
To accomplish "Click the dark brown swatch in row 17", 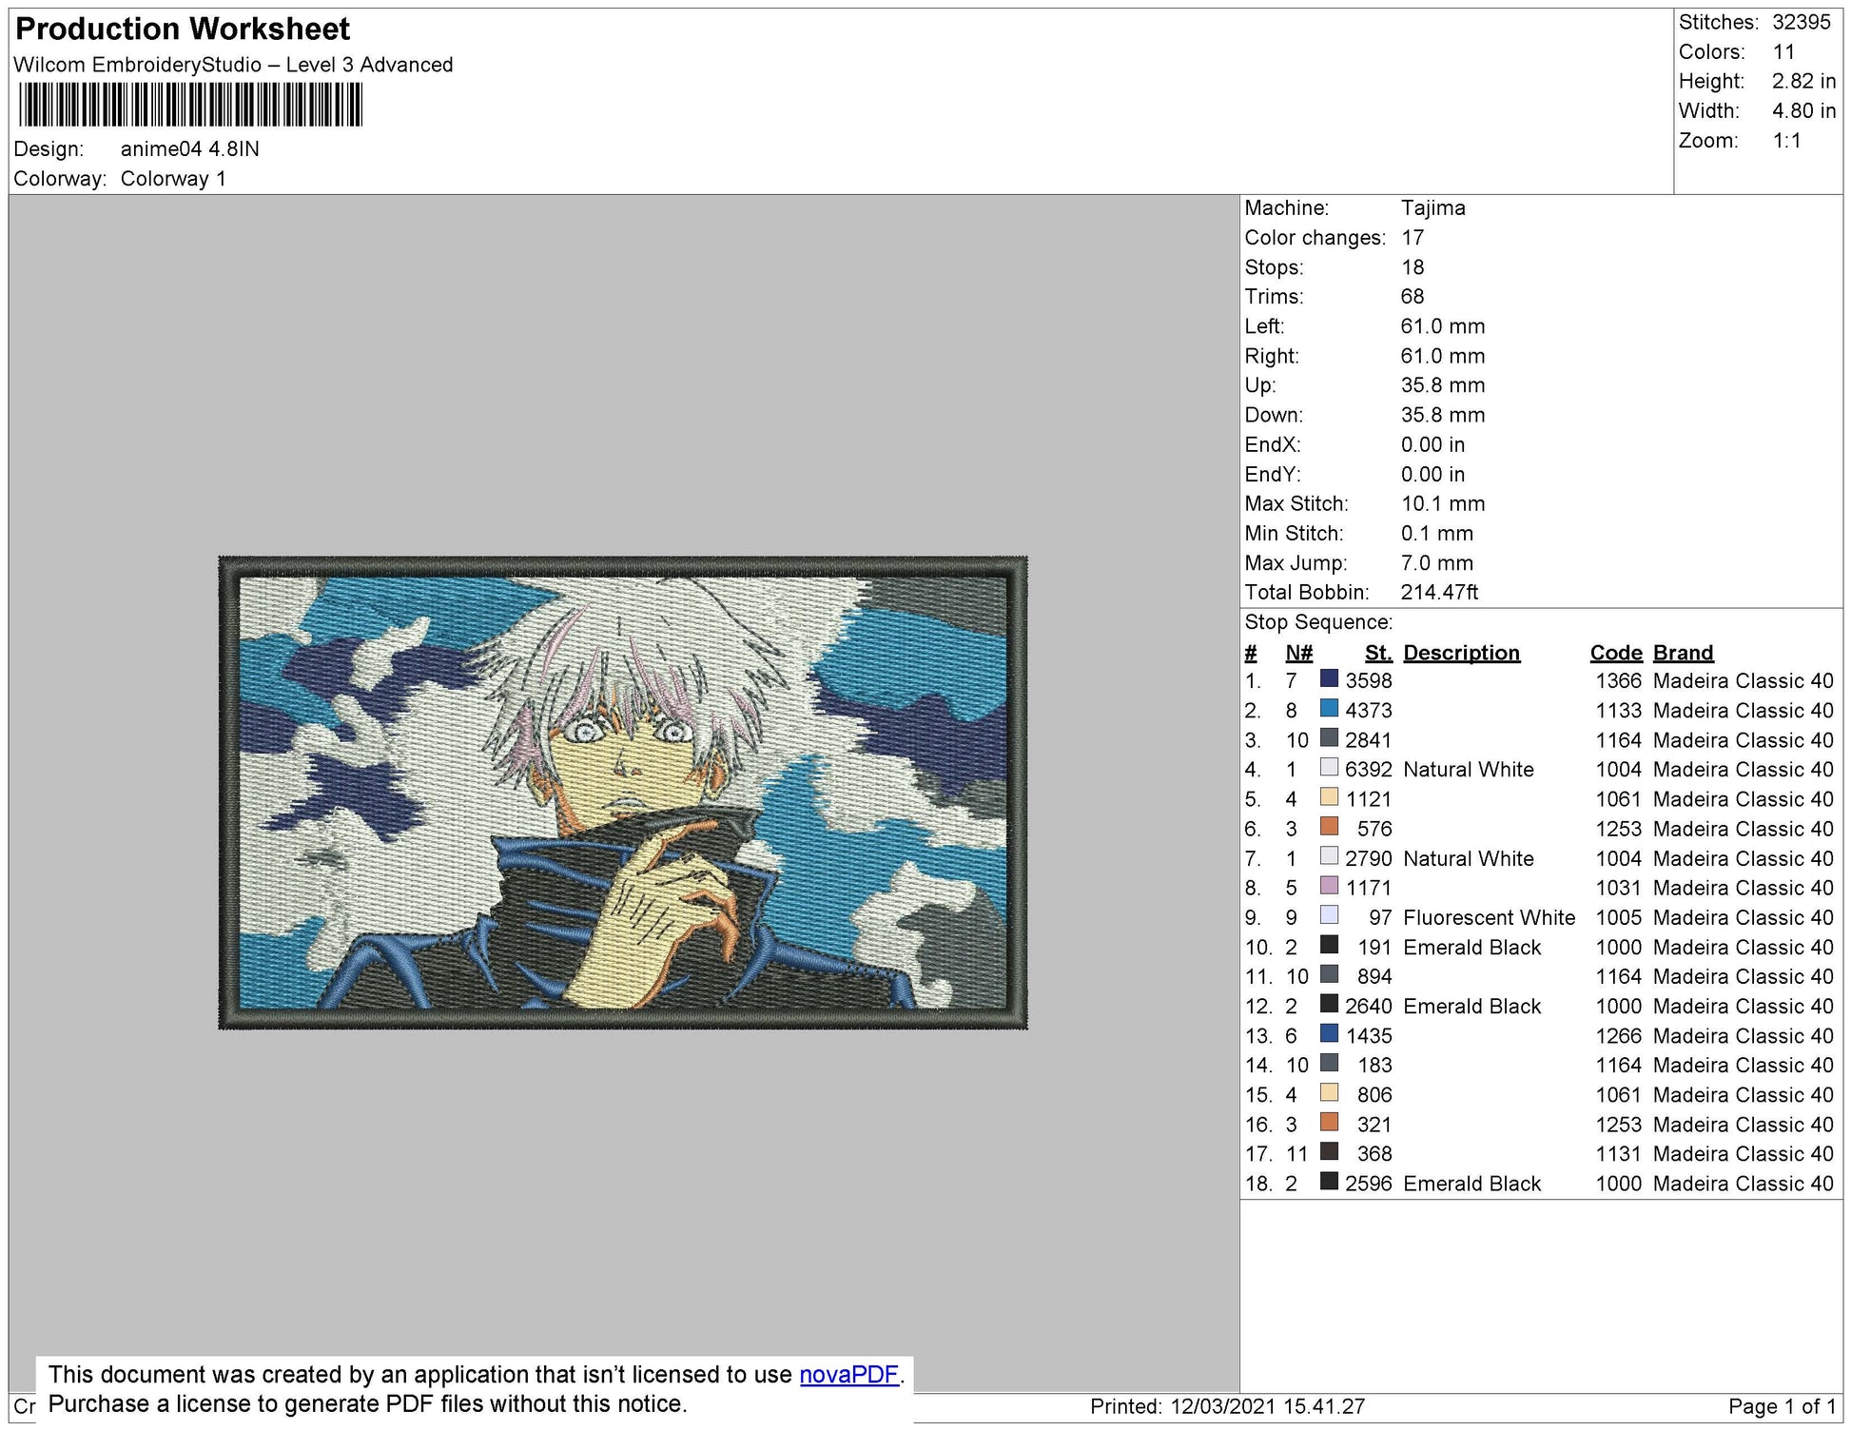I will [1329, 1152].
